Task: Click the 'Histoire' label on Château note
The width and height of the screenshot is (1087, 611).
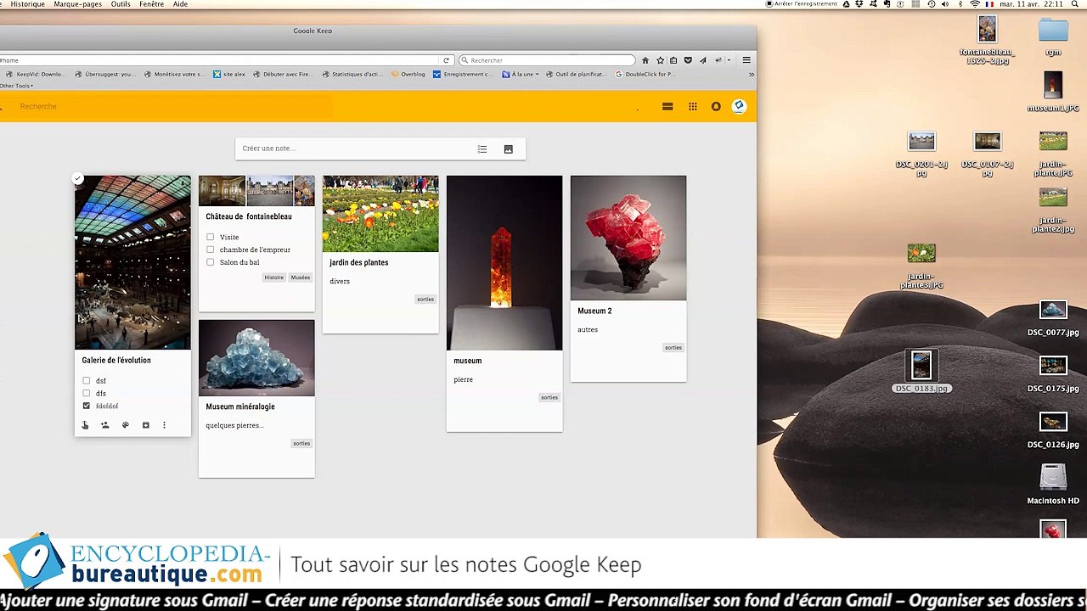Action: click(x=273, y=277)
